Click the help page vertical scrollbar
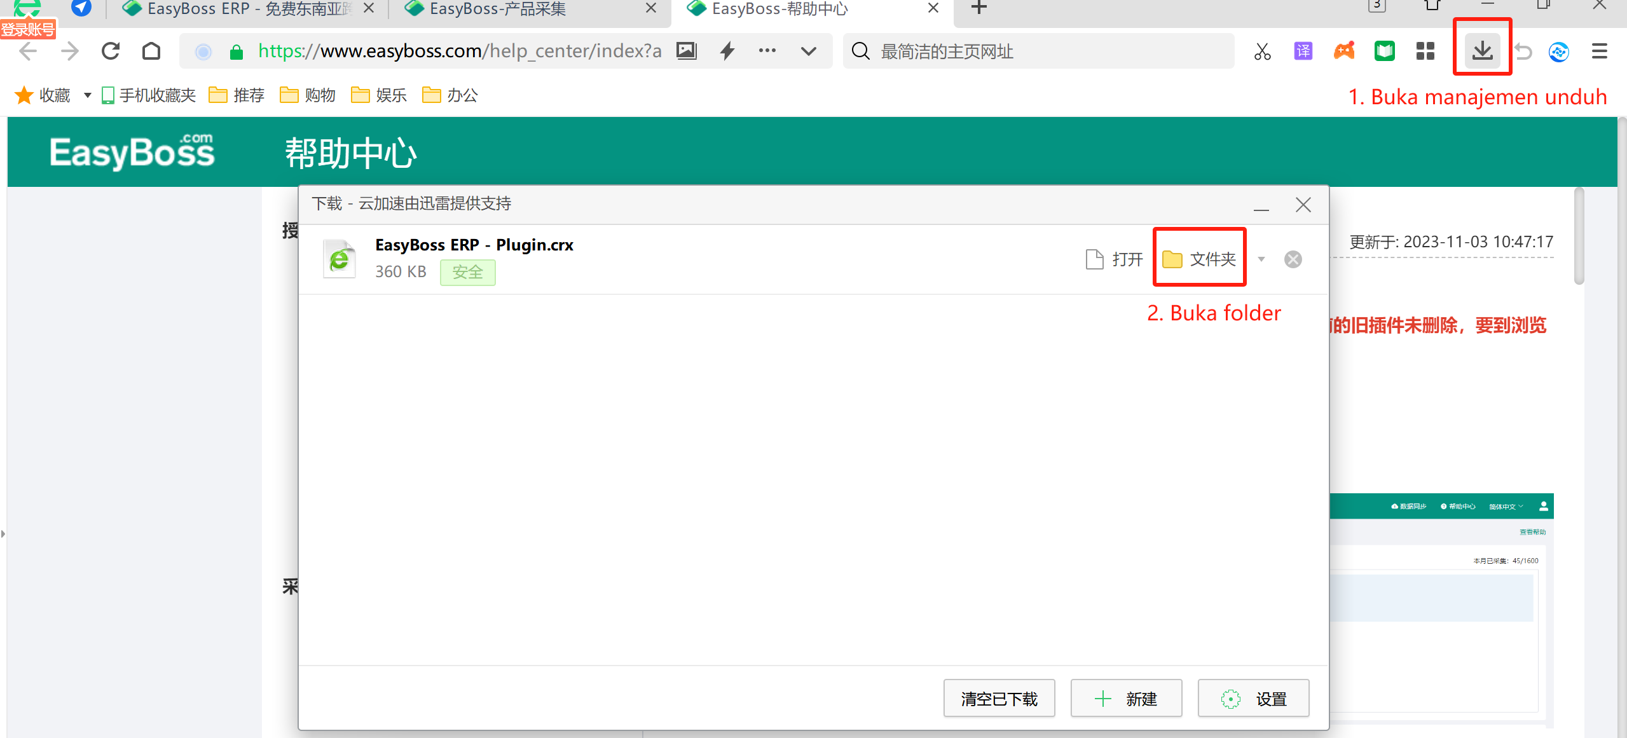The image size is (1627, 738). coord(1579,236)
